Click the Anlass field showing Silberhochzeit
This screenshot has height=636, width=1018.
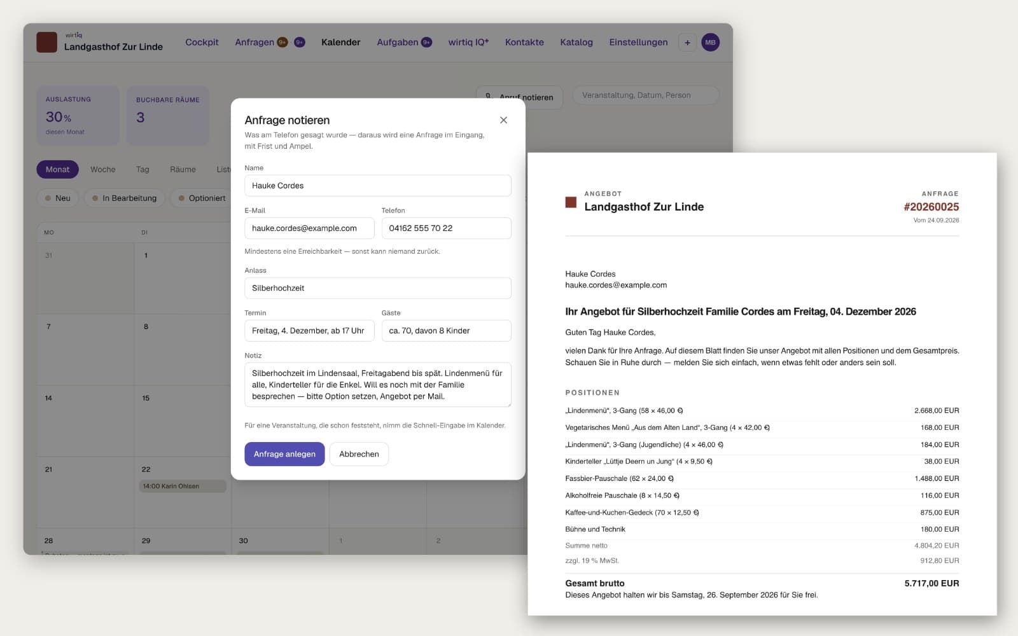(378, 288)
